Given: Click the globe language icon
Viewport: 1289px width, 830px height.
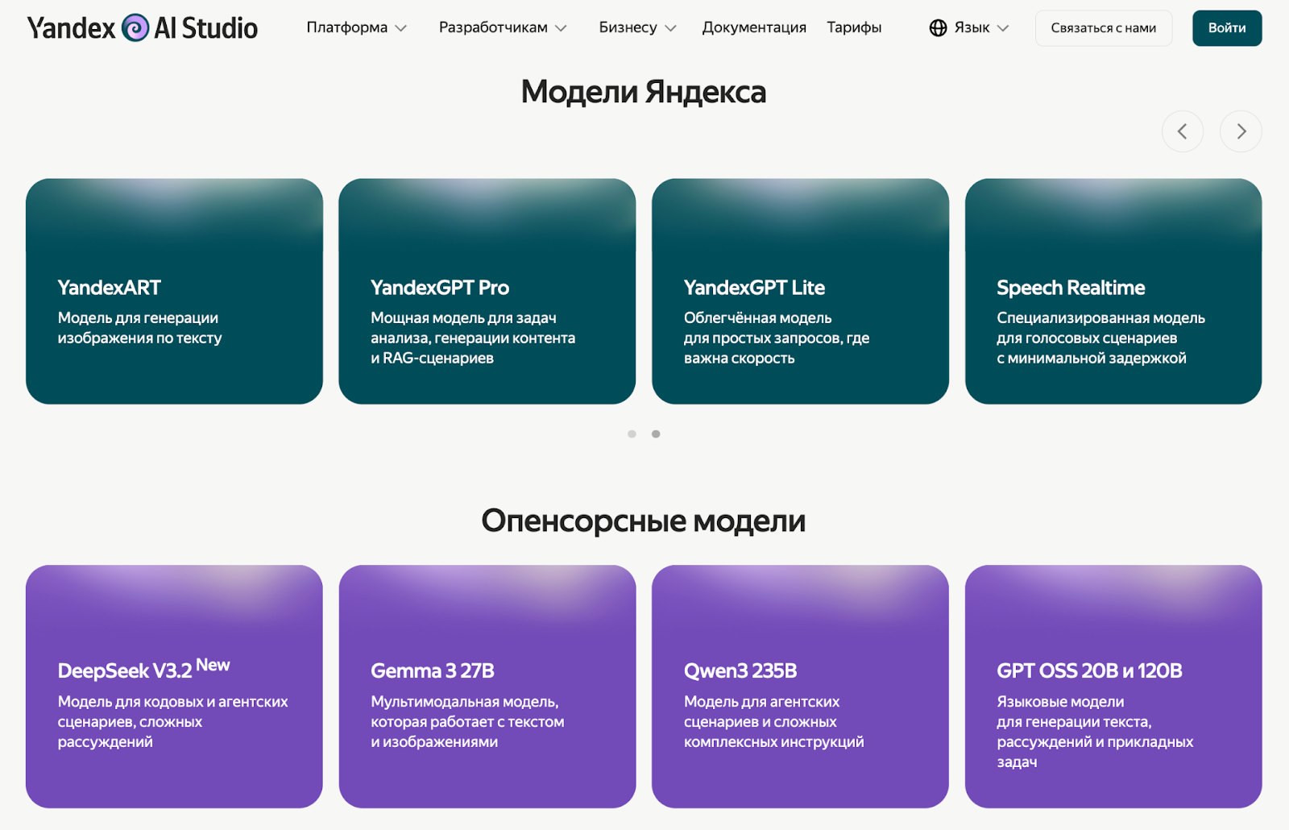Looking at the screenshot, I should (937, 27).
